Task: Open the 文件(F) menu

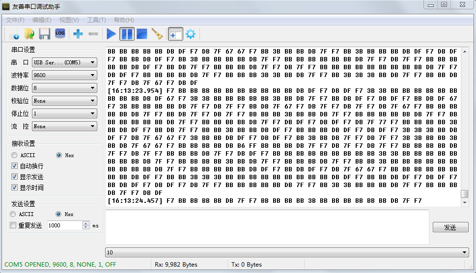Action: [15, 20]
